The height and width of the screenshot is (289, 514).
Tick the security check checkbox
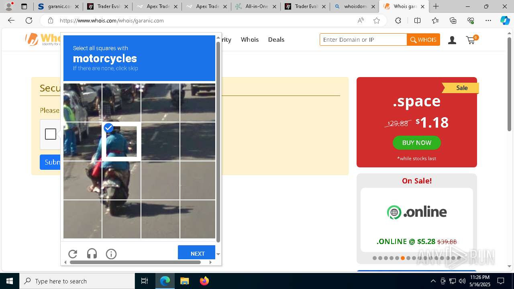coord(51,134)
